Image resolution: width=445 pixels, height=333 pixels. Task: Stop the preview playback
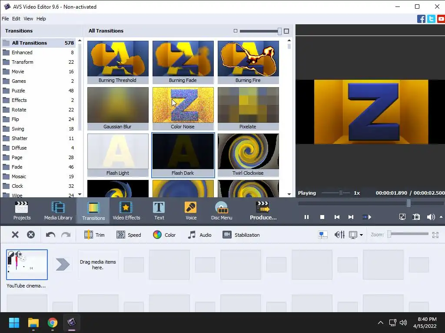point(322,217)
